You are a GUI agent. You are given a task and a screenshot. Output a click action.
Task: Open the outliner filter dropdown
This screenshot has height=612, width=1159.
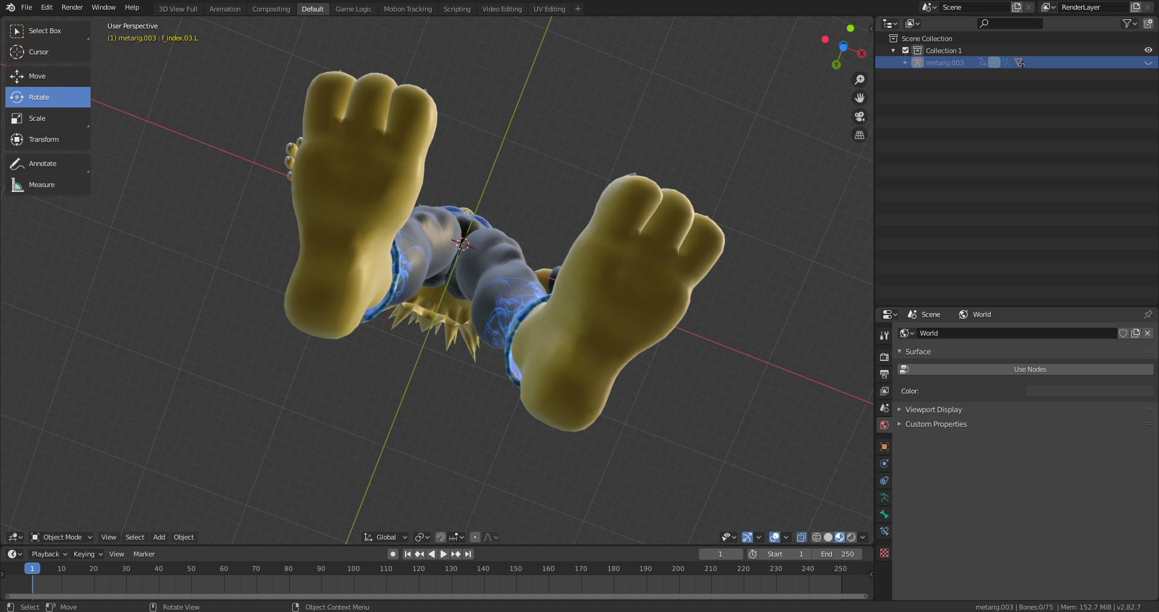click(x=1129, y=24)
